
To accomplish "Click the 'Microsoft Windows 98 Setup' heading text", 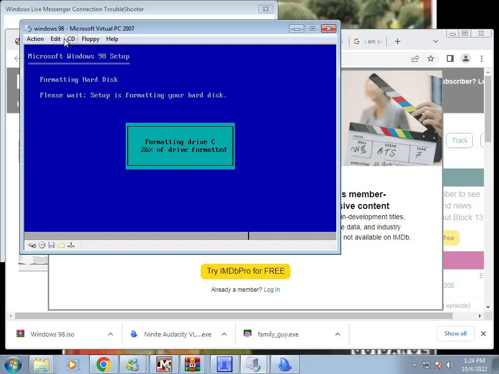I will click(x=78, y=56).
